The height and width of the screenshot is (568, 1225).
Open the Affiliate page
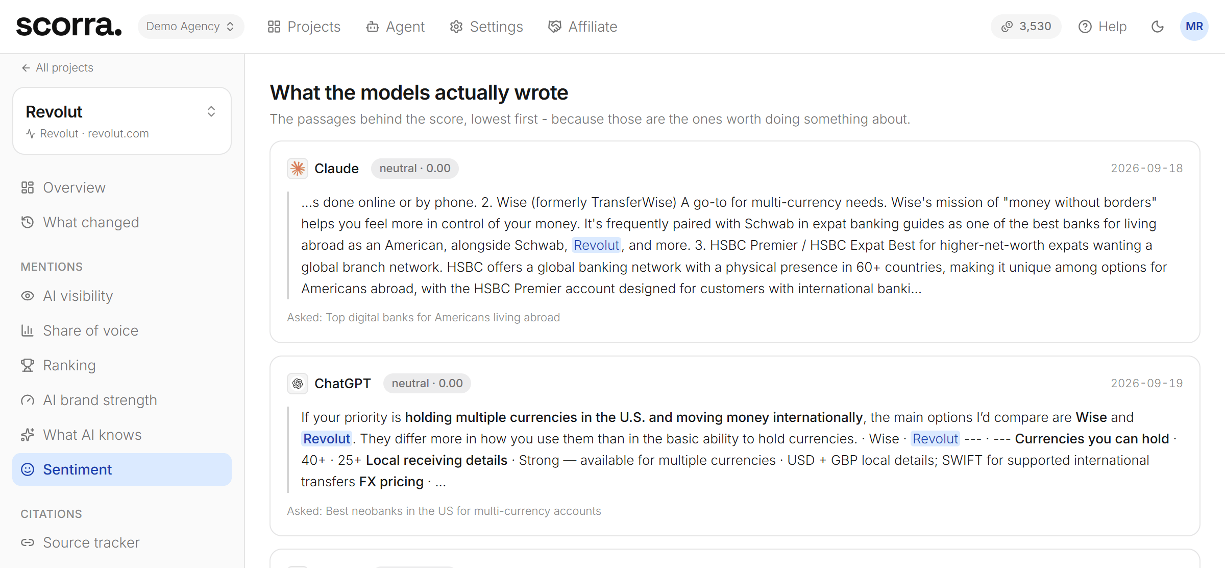tap(583, 27)
